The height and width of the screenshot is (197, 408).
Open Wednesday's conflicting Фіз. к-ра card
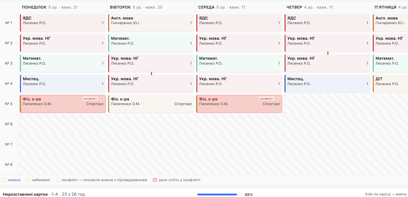[x=239, y=104]
